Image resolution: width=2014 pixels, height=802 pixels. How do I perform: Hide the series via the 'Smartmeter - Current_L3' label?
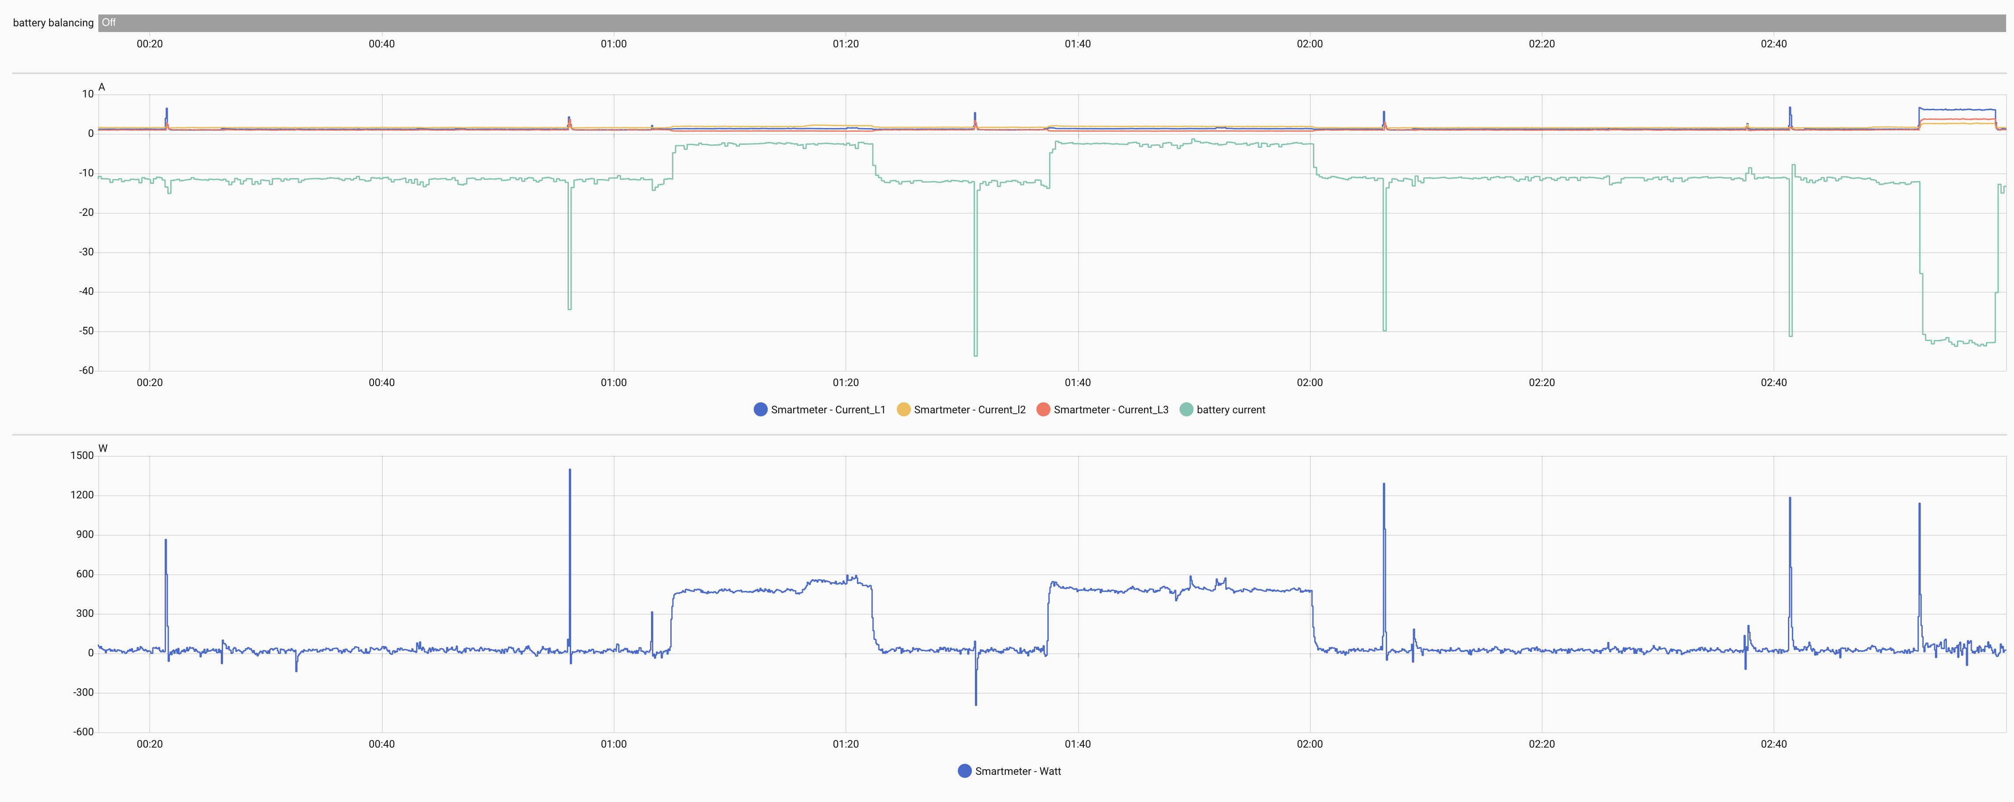pyautogui.click(x=1110, y=410)
